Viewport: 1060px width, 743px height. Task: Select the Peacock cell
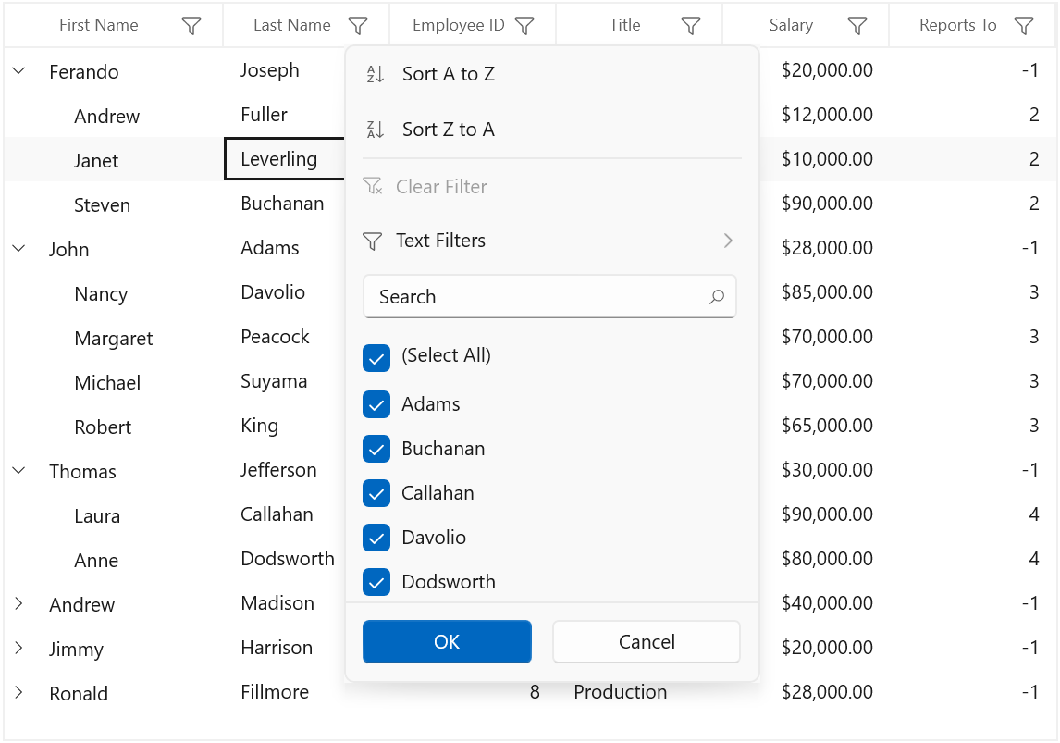point(275,337)
